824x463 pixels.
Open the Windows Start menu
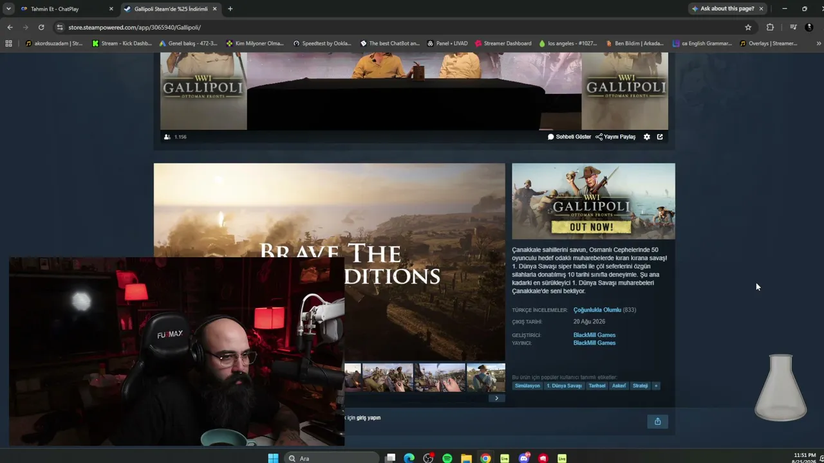pyautogui.click(x=273, y=458)
